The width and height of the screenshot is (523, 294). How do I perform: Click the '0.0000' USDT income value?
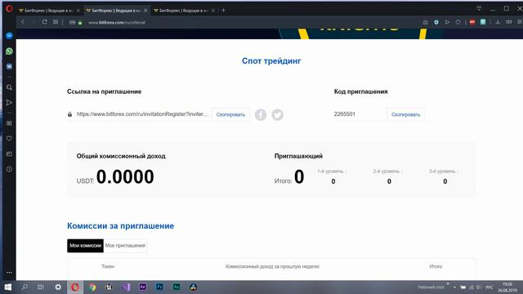pyautogui.click(x=125, y=176)
